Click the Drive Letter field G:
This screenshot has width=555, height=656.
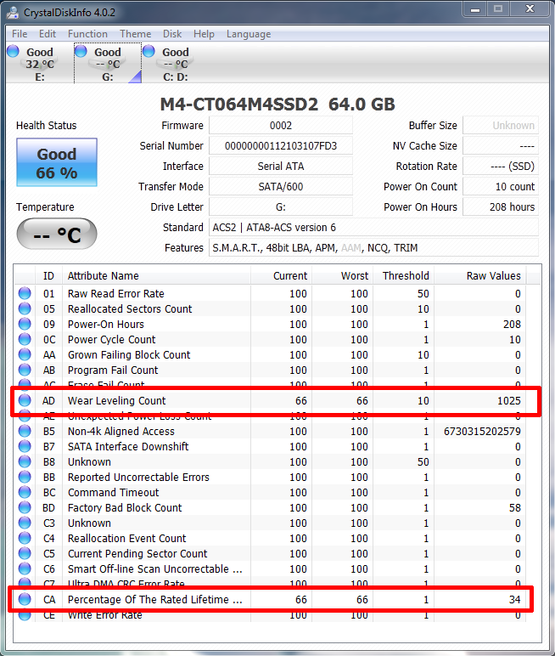(281, 207)
